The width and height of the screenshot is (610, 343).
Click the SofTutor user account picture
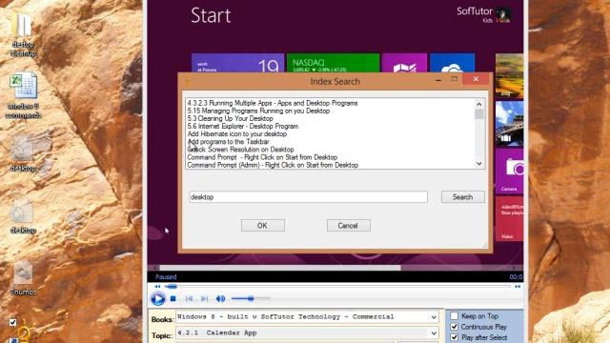pos(503,15)
